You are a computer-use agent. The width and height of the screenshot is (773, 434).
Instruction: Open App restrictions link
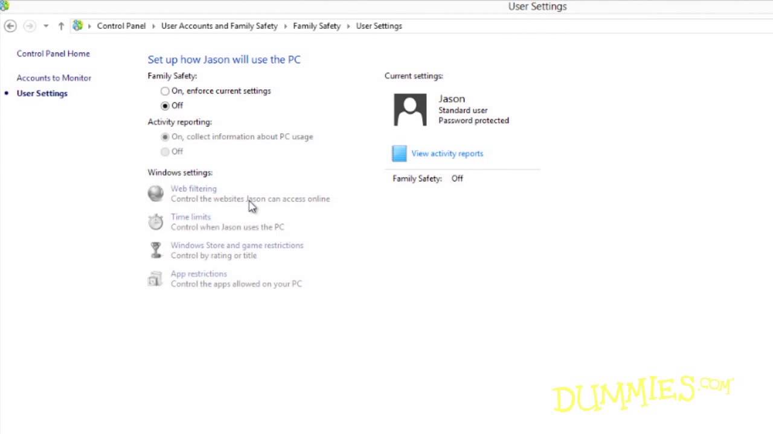199,274
